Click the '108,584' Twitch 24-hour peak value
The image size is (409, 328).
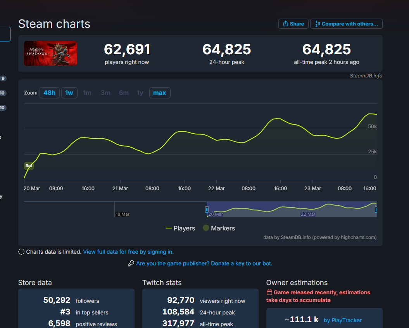coord(178,312)
